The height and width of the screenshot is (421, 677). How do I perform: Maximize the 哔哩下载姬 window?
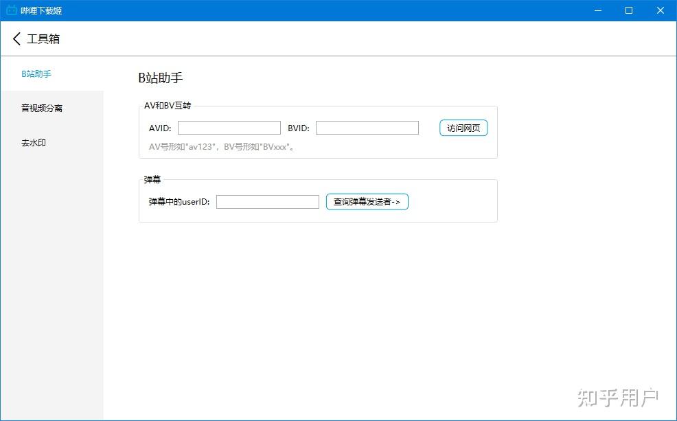[629, 10]
